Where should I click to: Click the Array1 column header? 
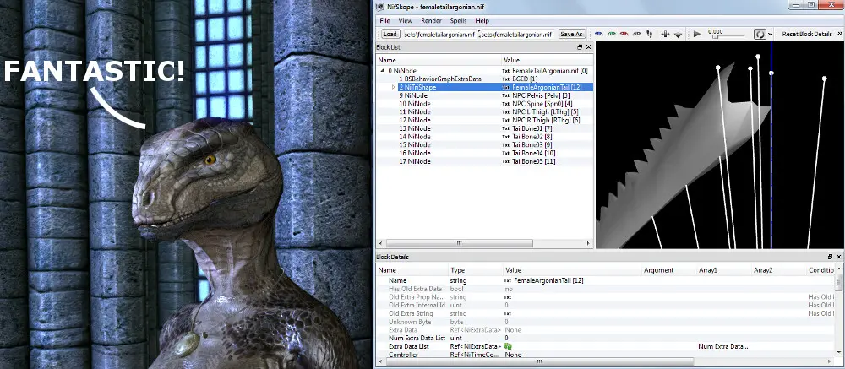coord(724,270)
